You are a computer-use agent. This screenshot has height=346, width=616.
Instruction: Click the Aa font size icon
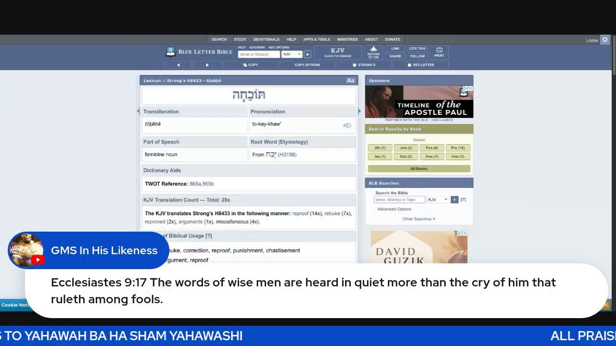click(x=350, y=80)
